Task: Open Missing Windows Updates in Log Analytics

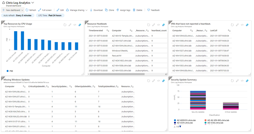Action: (164, 81)
